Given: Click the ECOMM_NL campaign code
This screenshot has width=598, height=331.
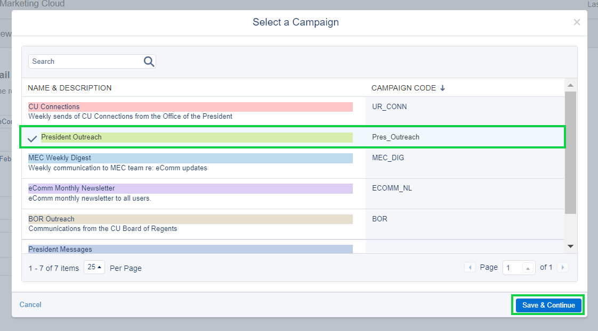Looking at the screenshot, I should click(x=392, y=188).
